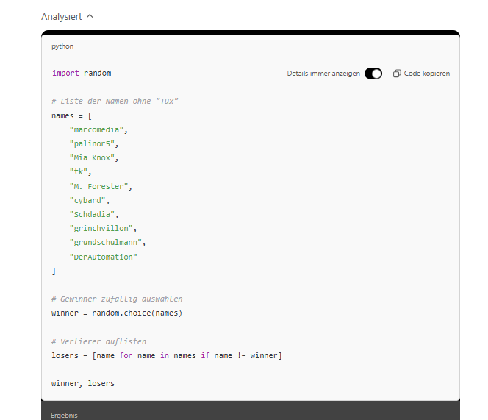
Task: Click the "M. Forester" list entry
Action: pyautogui.click(x=100, y=186)
